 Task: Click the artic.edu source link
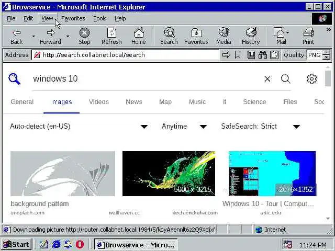(x=271, y=213)
